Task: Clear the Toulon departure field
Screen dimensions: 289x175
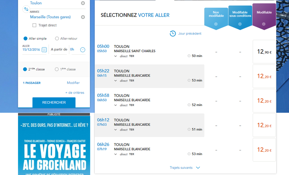Action: point(83,3)
